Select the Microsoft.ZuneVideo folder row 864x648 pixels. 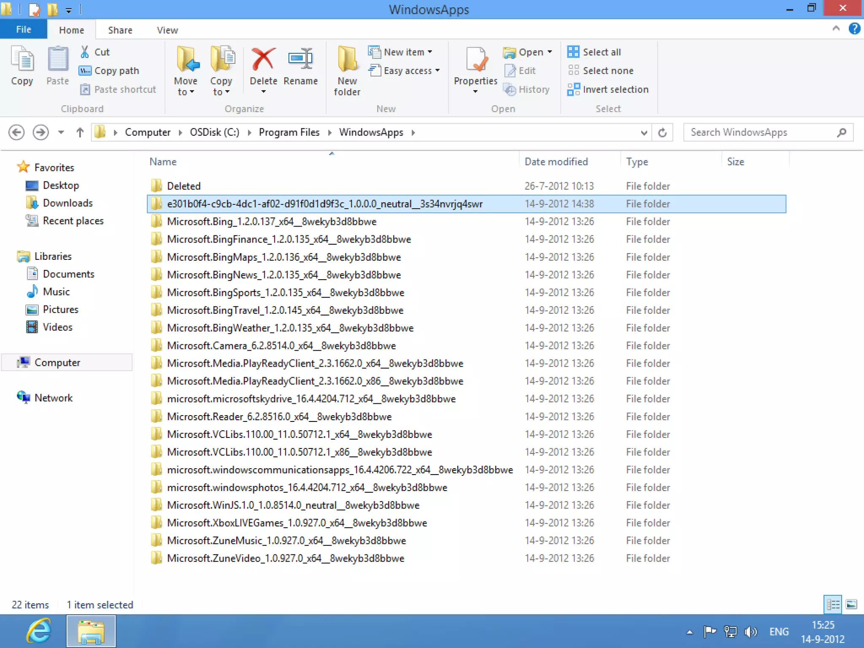466,558
